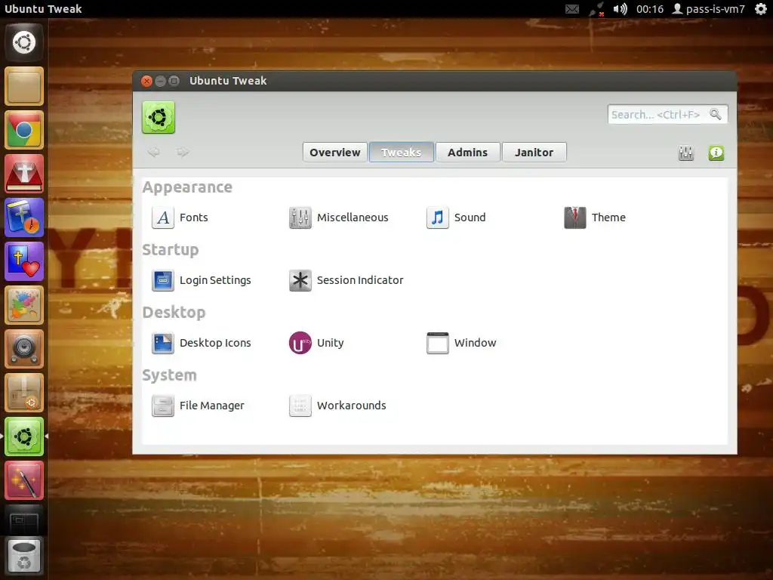Open the Session Indicator asterisk icon
Screen dimensions: 773x580
pyautogui.click(x=300, y=280)
